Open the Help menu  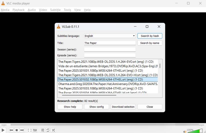87,10
